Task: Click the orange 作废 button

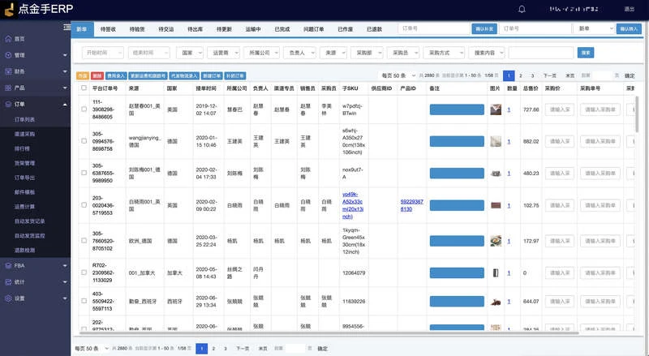Action: click(83, 75)
